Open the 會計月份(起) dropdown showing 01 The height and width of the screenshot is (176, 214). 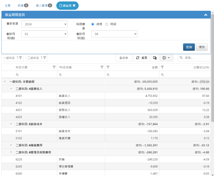pos(44,34)
